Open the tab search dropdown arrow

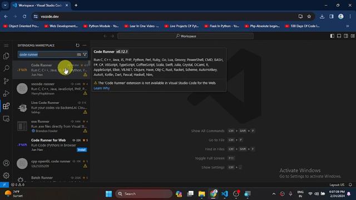(5, 5)
